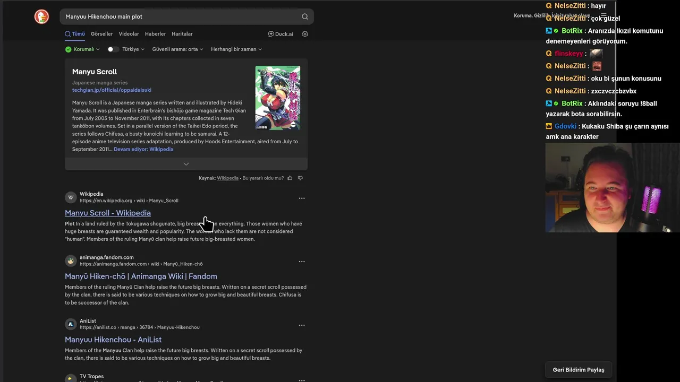Open techgian.jp official site link

(112, 90)
